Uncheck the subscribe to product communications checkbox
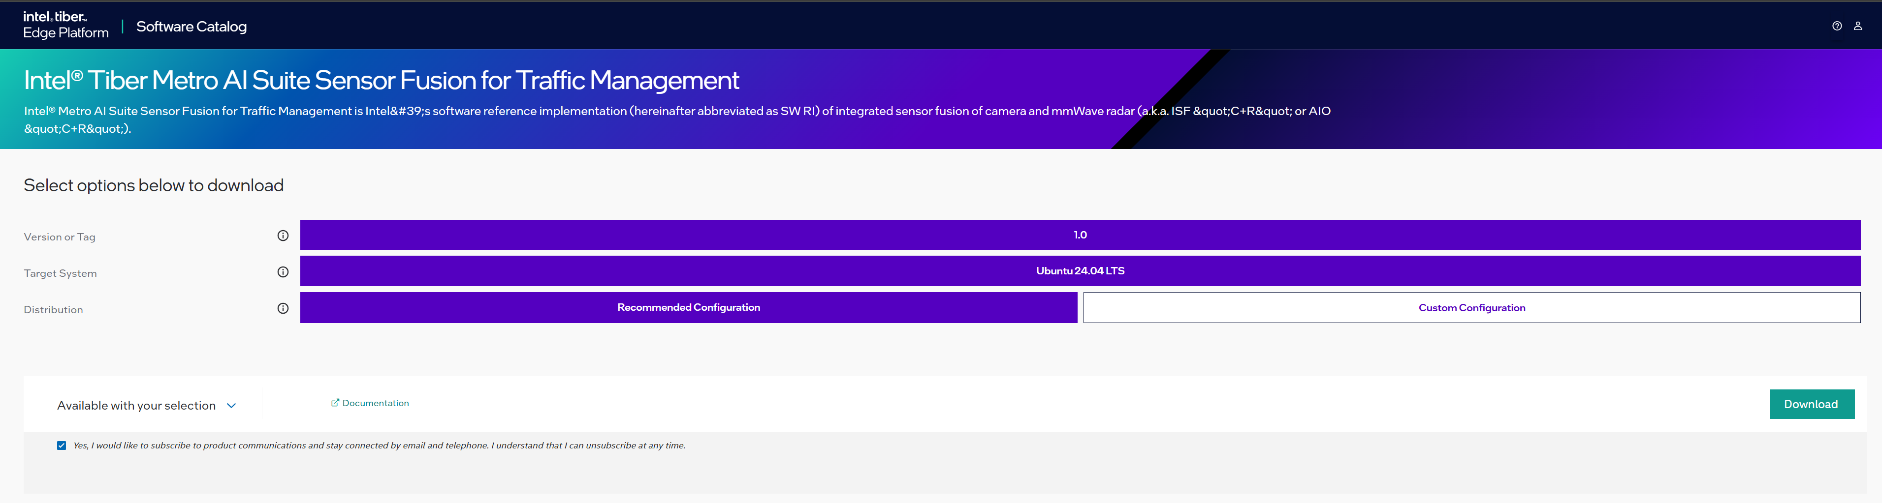This screenshot has width=1882, height=503. 62,445
